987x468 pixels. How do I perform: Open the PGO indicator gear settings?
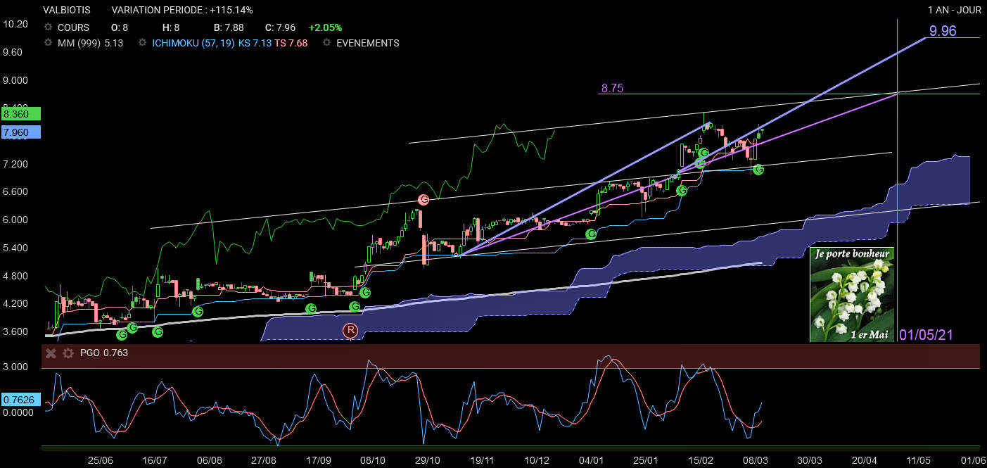pos(68,353)
